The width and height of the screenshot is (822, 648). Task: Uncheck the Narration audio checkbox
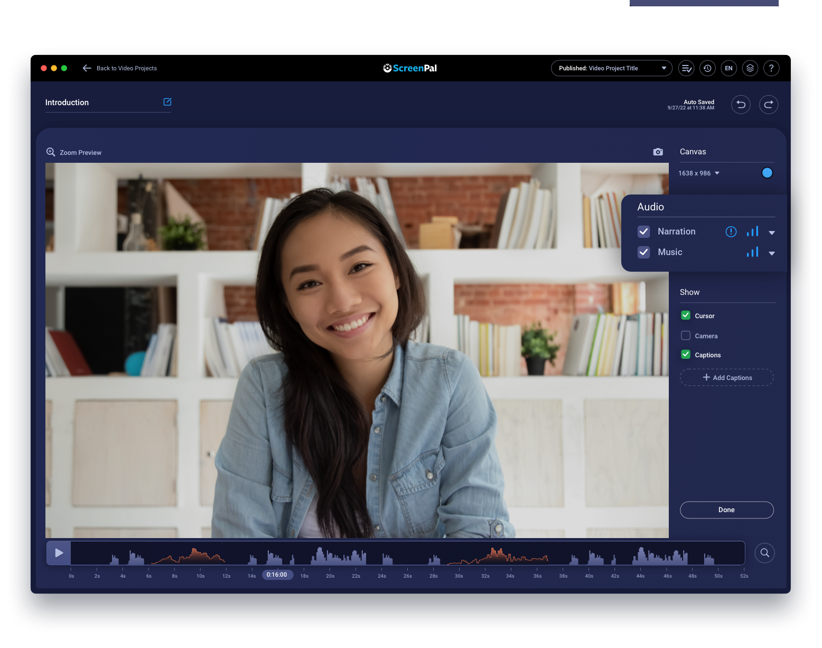(x=643, y=232)
